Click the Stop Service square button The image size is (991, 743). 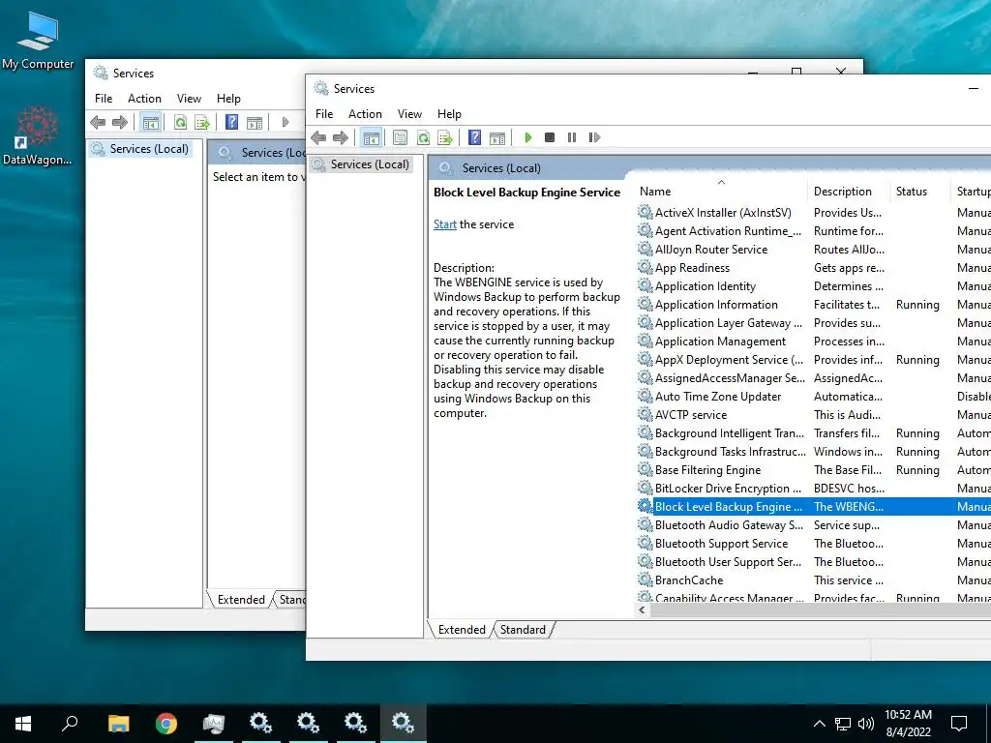point(550,137)
